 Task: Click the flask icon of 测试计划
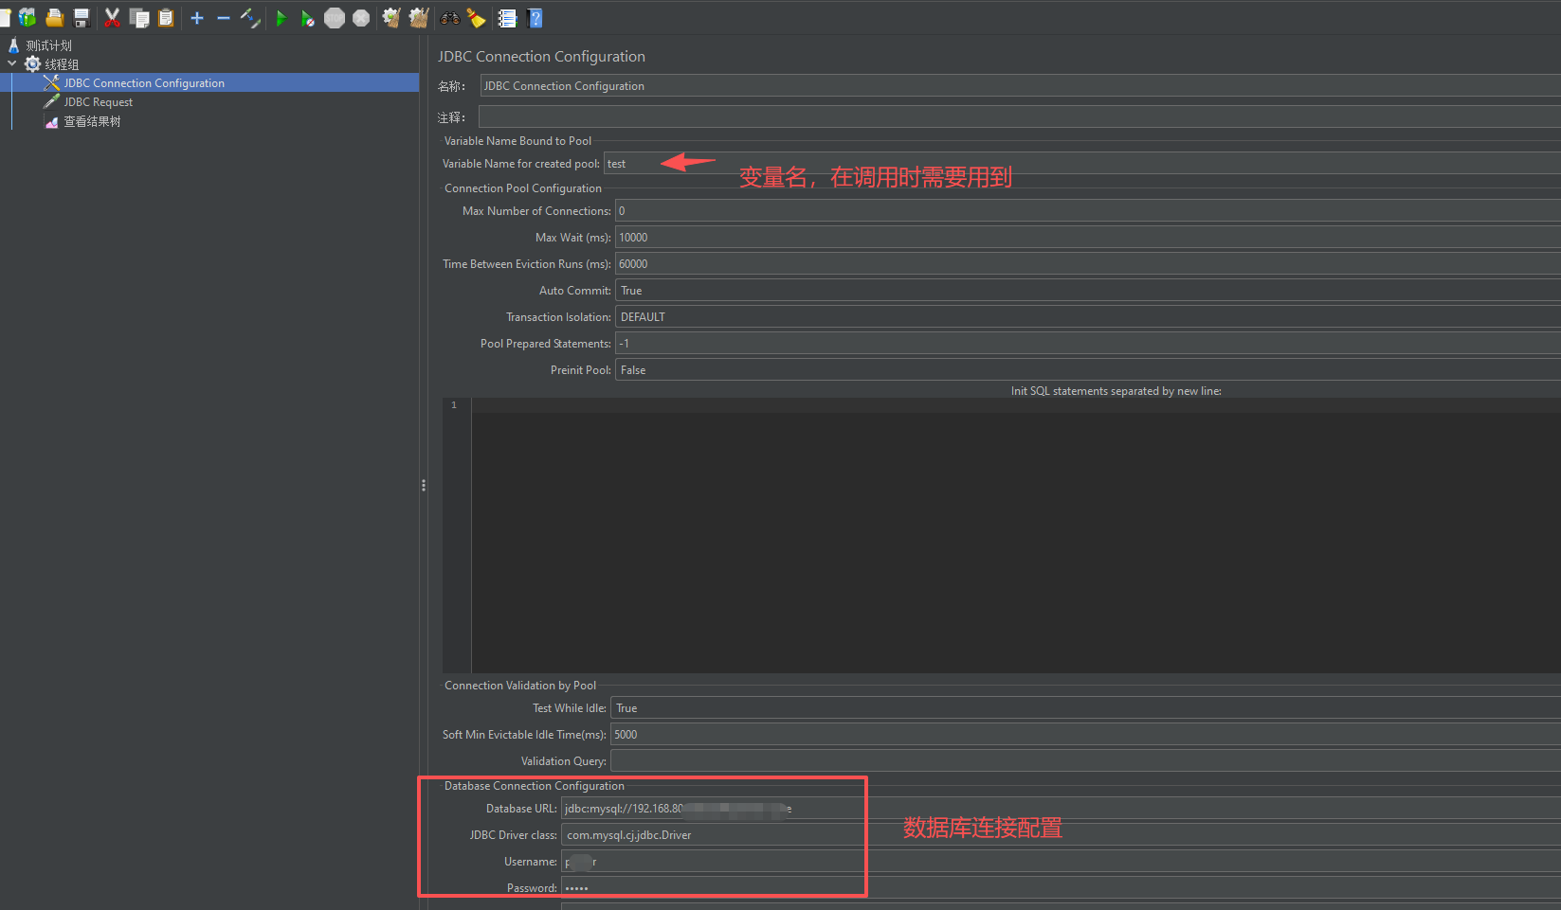point(14,45)
